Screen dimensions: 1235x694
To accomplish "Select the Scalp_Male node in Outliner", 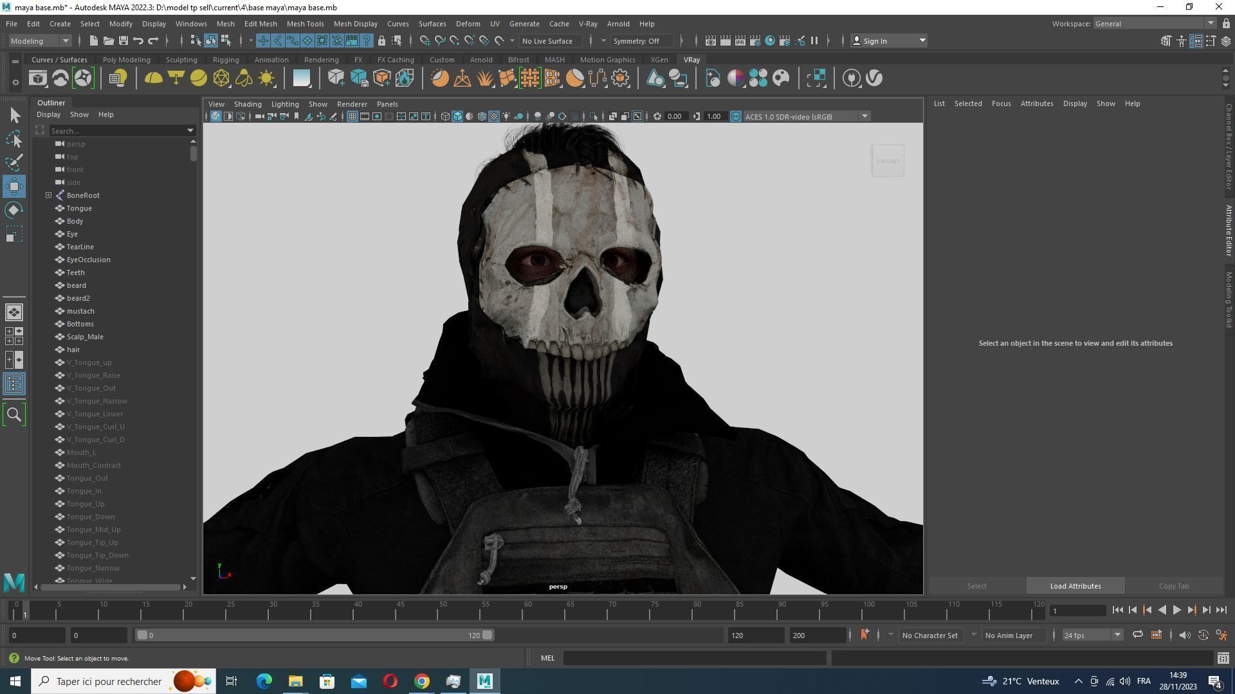I will (x=84, y=337).
